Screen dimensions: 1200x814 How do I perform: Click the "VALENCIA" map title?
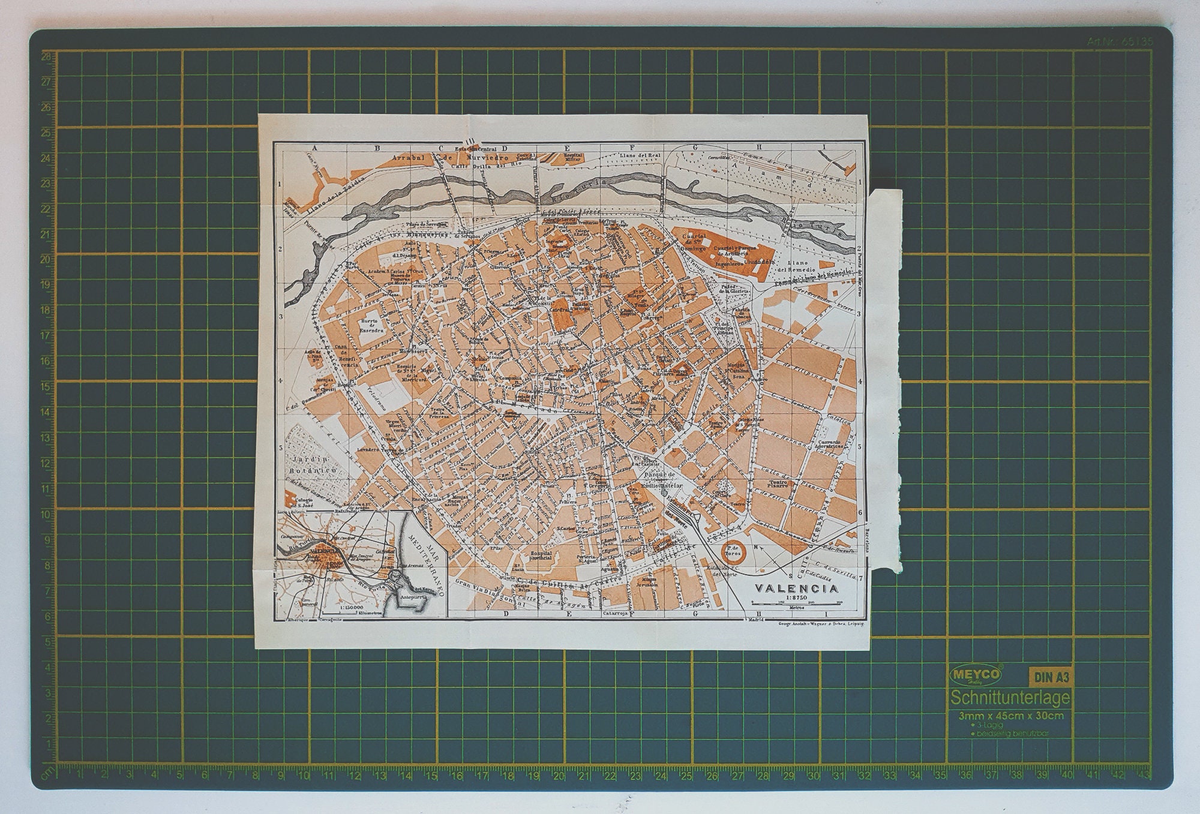pyautogui.click(x=796, y=588)
